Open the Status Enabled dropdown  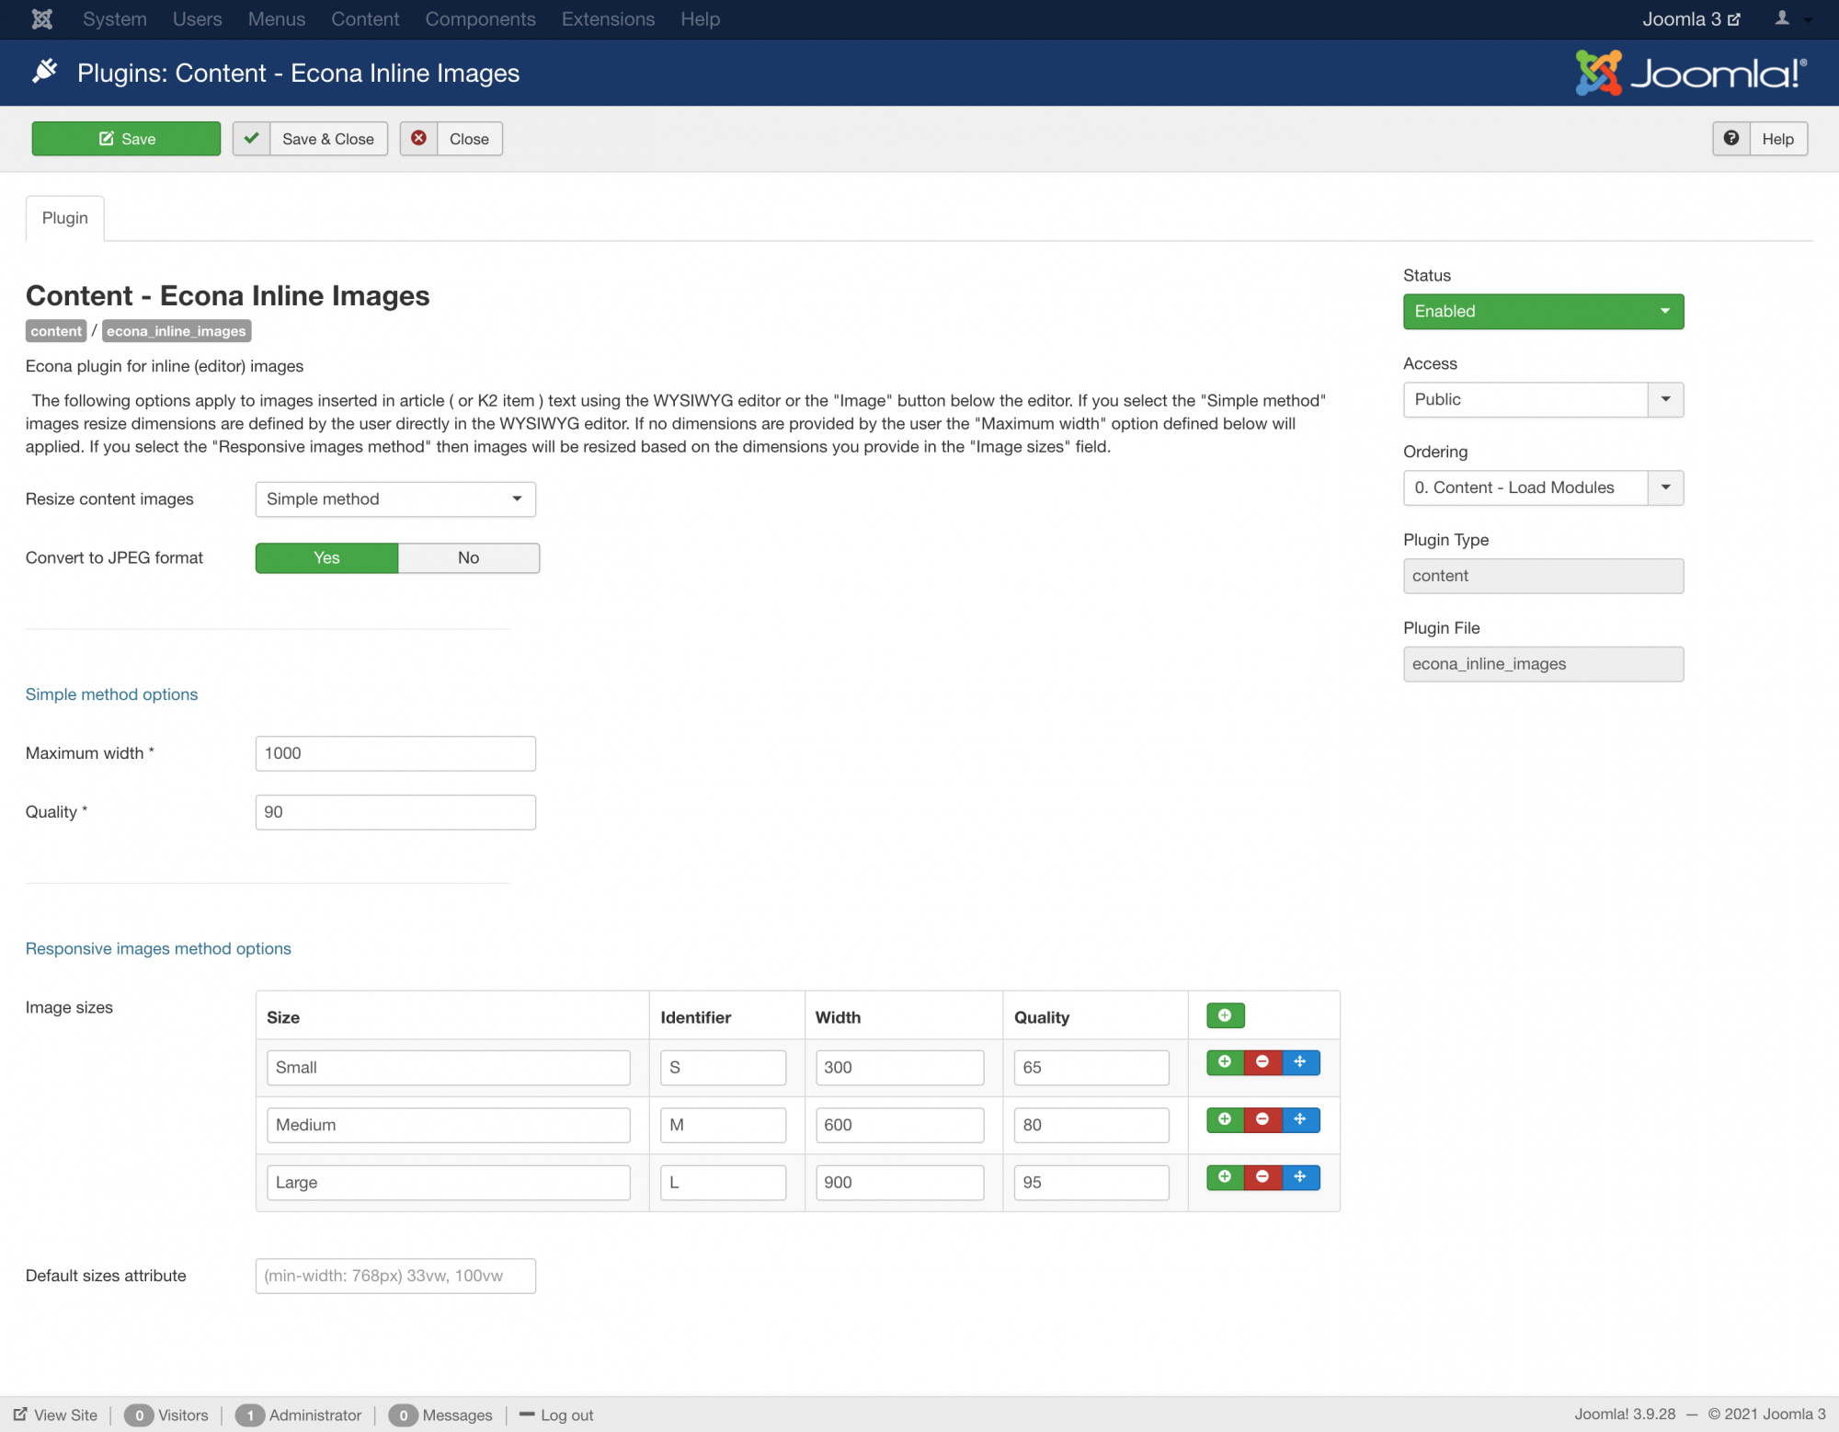1543,311
